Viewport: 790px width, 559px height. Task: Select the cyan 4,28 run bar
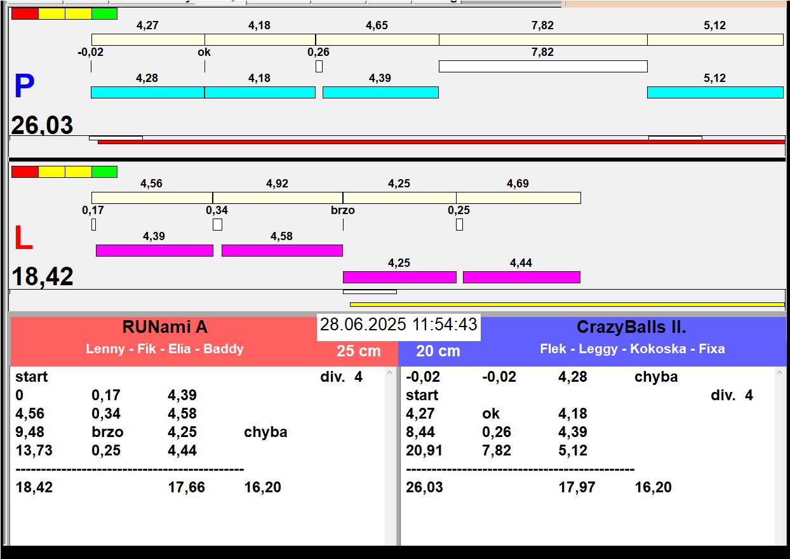[147, 92]
